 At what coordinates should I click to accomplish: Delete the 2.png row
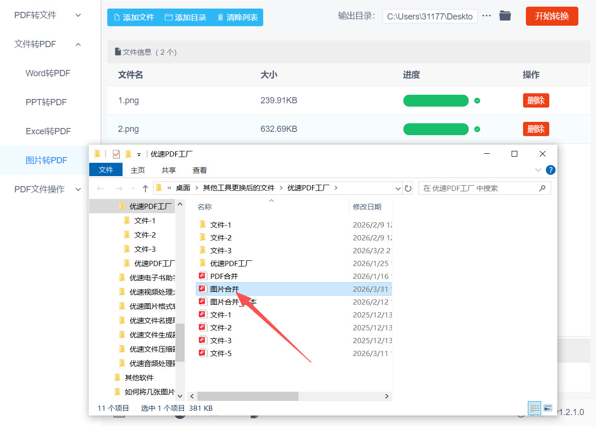tap(536, 129)
